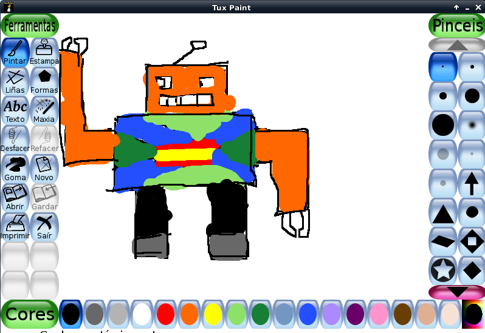Pick the large round black brush
Viewport: 485px width, 333px height.
(x=472, y=96)
